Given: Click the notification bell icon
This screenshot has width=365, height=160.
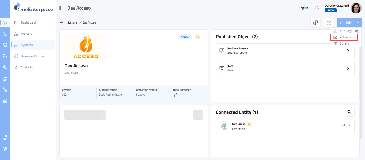Looking at the screenshot, I should (x=317, y=8).
